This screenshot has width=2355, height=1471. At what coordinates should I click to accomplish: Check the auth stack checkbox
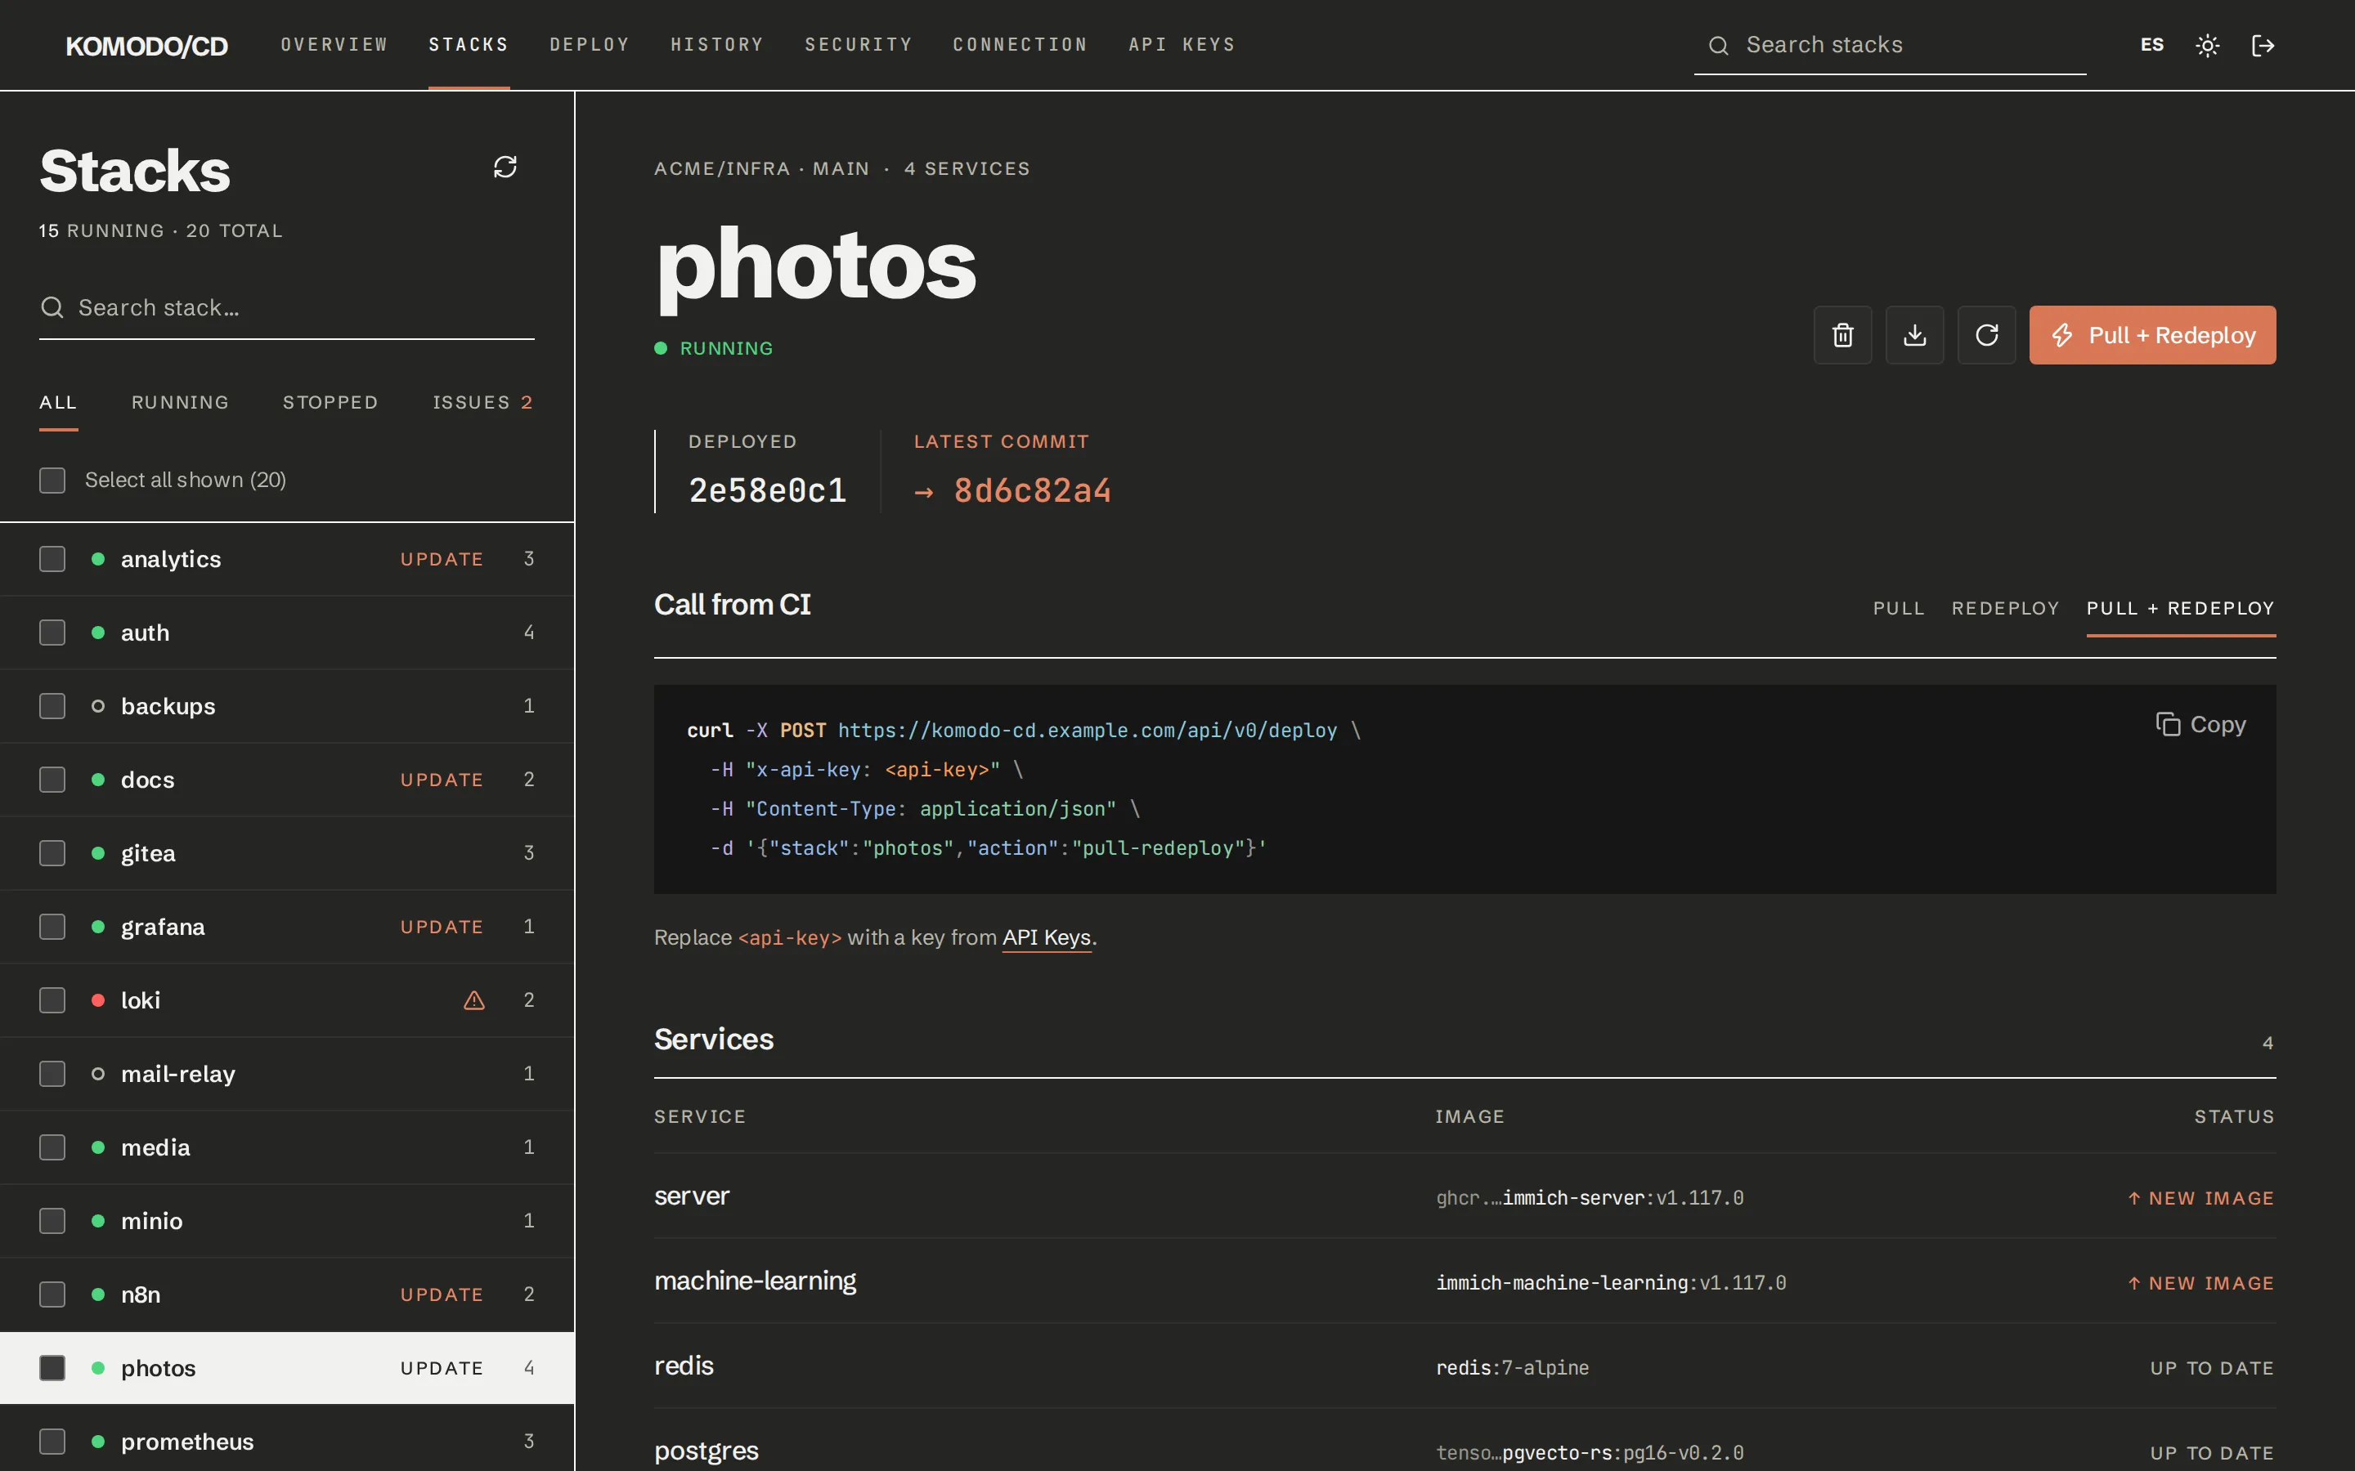tap(52, 633)
